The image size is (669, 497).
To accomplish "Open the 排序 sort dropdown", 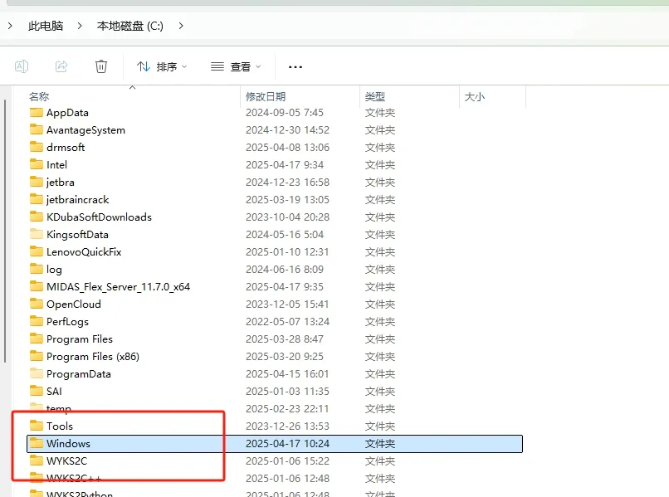I will pos(162,66).
